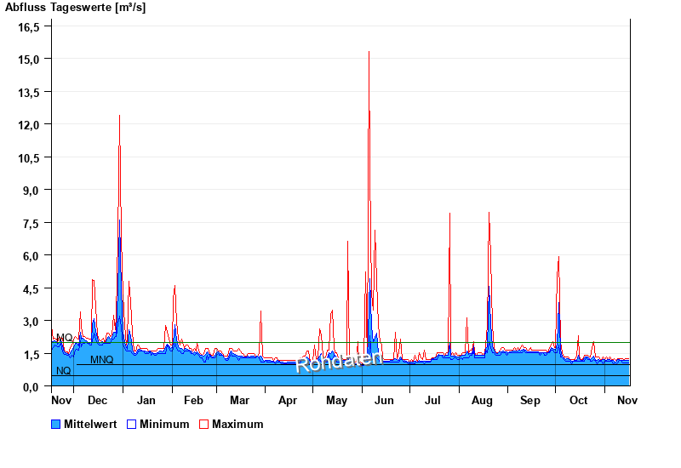Click the Apr month axis label
This screenshot has width=681, height=468.
pos(288,400)
